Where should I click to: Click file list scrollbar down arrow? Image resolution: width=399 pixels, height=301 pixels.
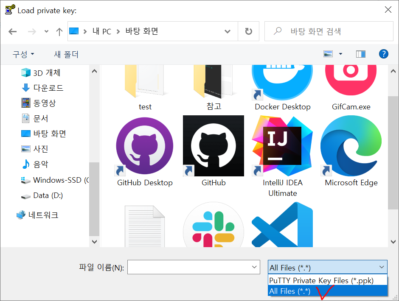click(393, 242)
